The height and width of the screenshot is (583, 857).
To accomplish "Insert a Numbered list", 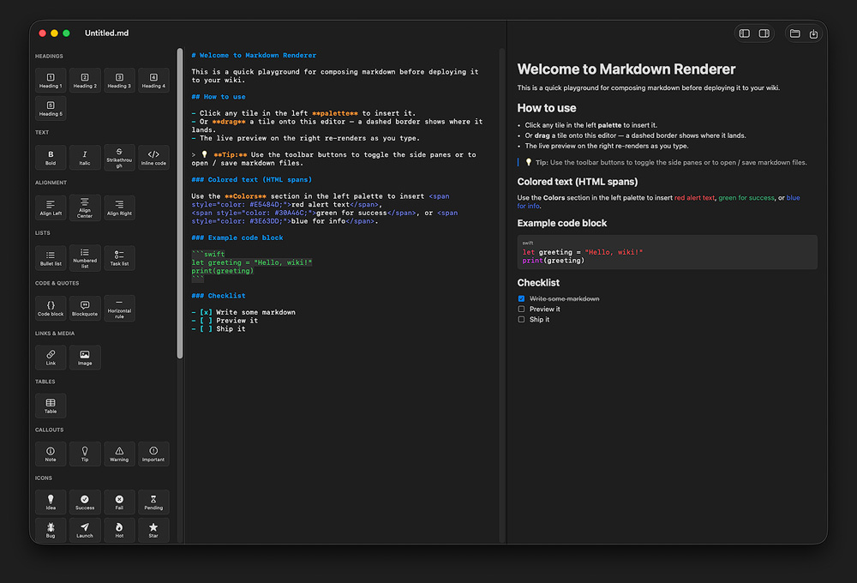I will tap(85, 258).
